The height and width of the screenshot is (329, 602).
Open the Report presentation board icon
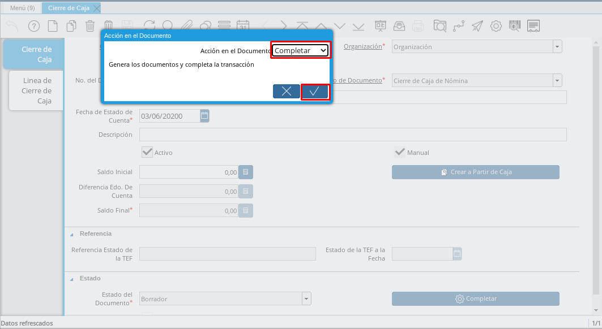(x=381, y=26)
